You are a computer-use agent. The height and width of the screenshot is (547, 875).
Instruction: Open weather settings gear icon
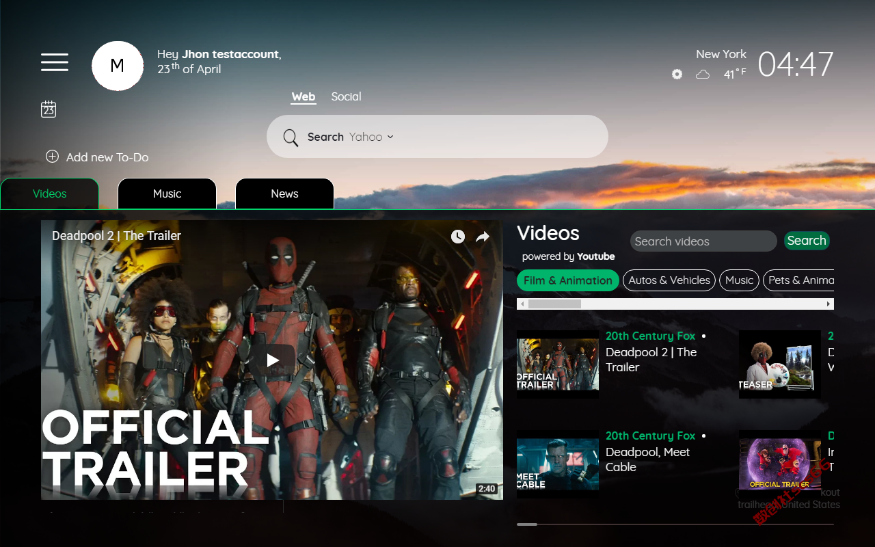(x=677, y=74)
